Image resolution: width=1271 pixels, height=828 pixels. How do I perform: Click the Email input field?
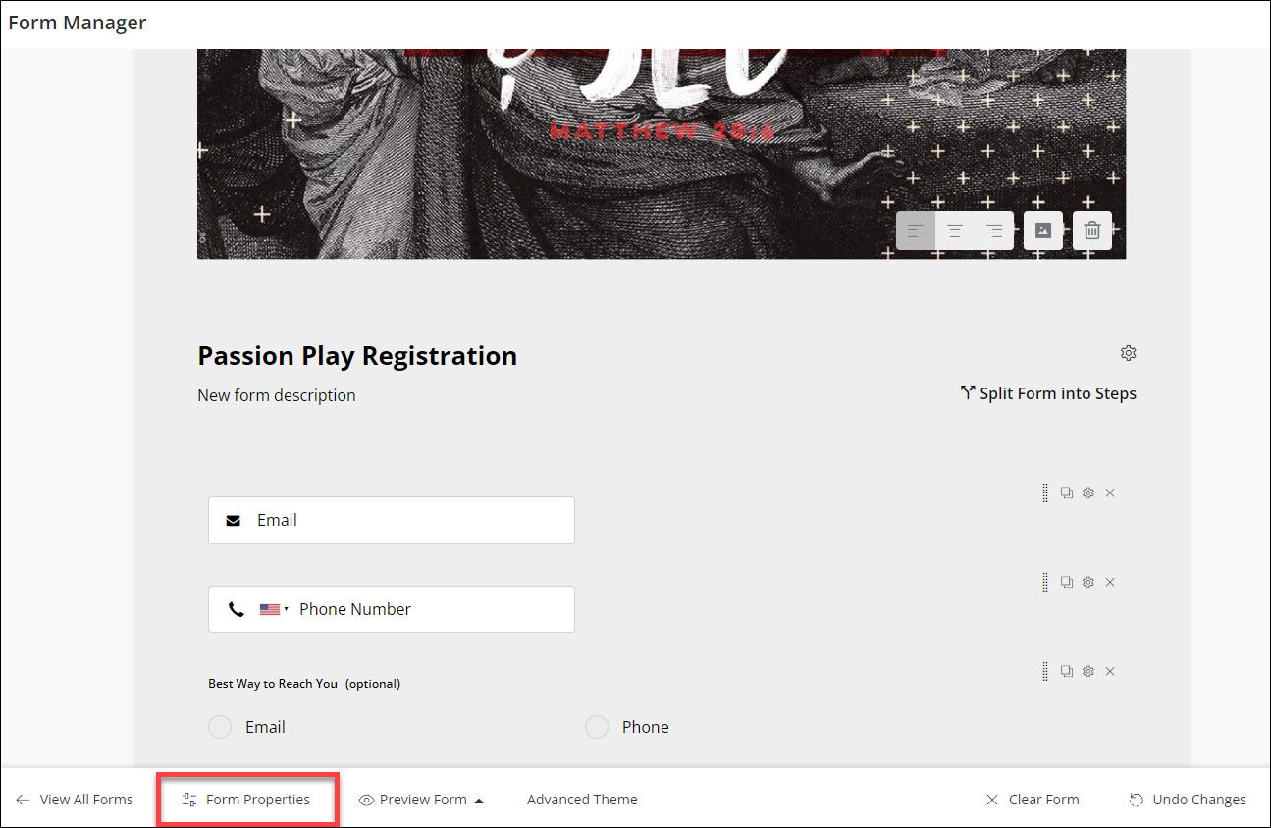[412, 520]
